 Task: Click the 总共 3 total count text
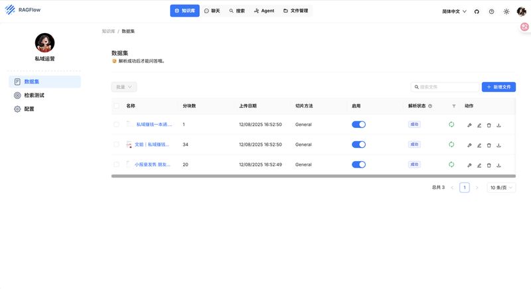pyautogui.click(x=438, y=188)
